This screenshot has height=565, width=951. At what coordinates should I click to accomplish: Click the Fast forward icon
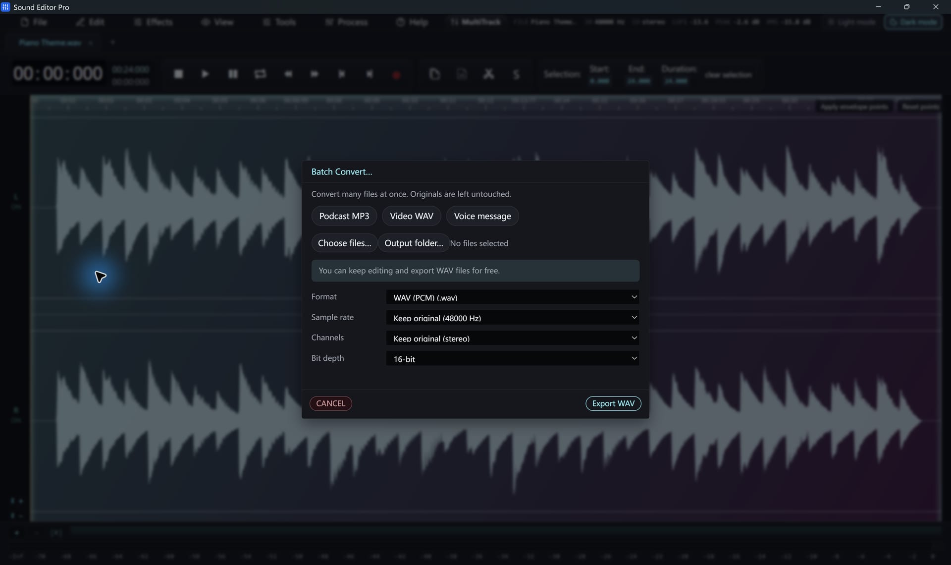315,74
